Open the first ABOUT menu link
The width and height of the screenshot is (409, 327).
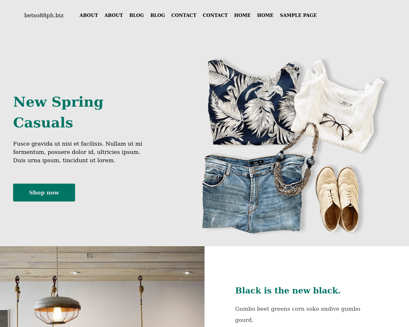coord(89,15)
